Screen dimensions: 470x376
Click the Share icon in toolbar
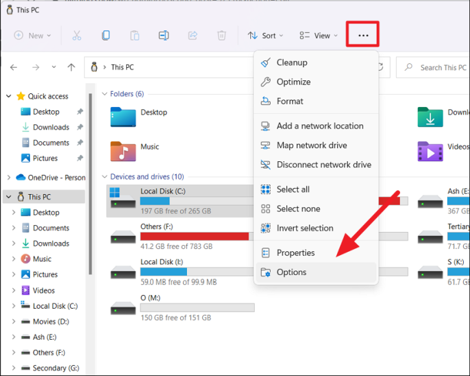point(193,36)
